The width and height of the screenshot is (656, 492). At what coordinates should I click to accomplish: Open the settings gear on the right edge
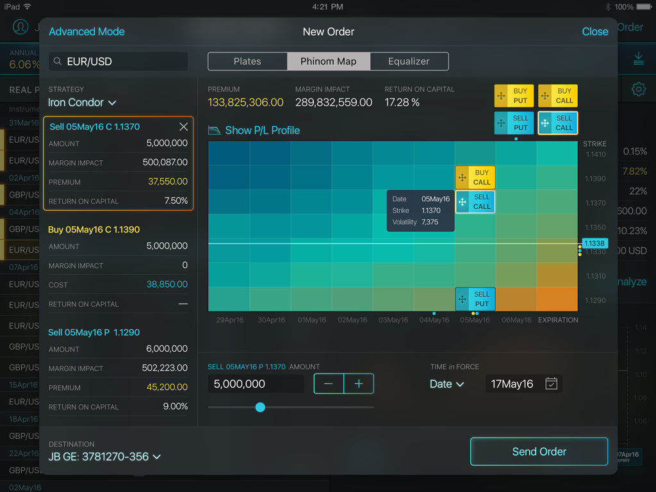click(639, 90)
